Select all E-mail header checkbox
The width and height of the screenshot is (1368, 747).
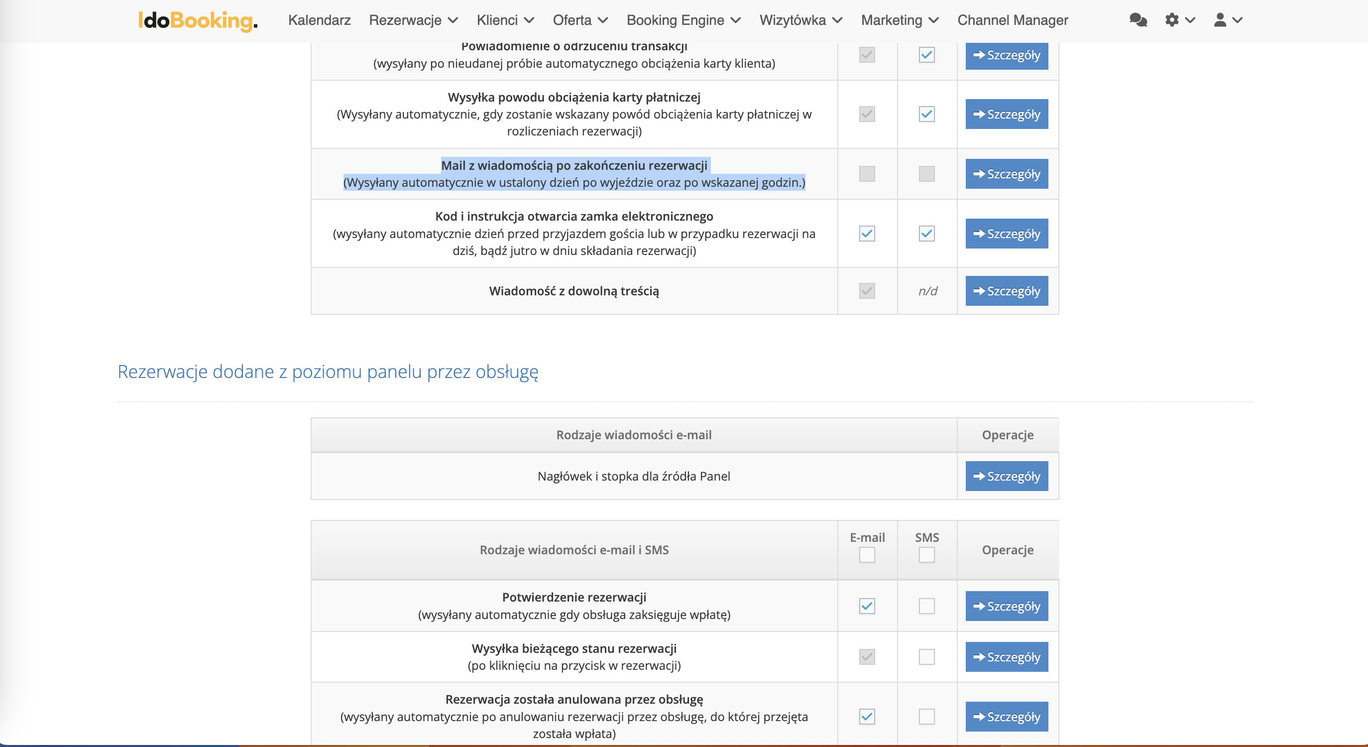pos(867,555)
